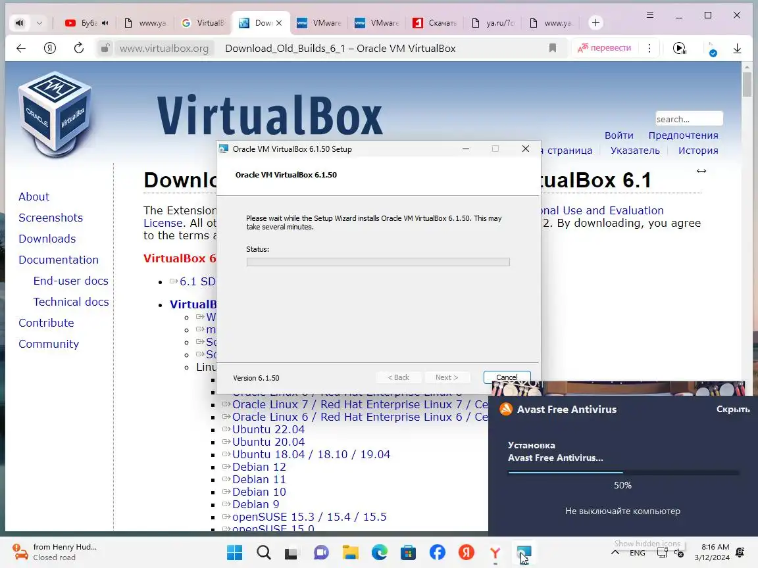The height and width of the screenshot is (568, 758).
Task: Download the Debian 9 package
Action: [x=256, y=504]
